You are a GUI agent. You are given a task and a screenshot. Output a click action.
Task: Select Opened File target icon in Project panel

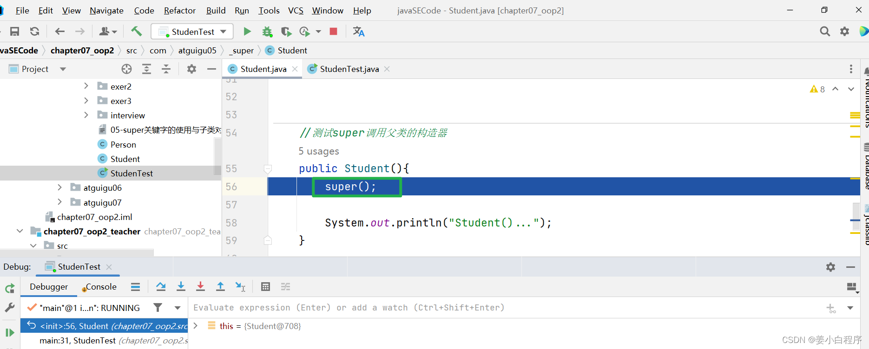pyautogui.click(x=126, y=69)
